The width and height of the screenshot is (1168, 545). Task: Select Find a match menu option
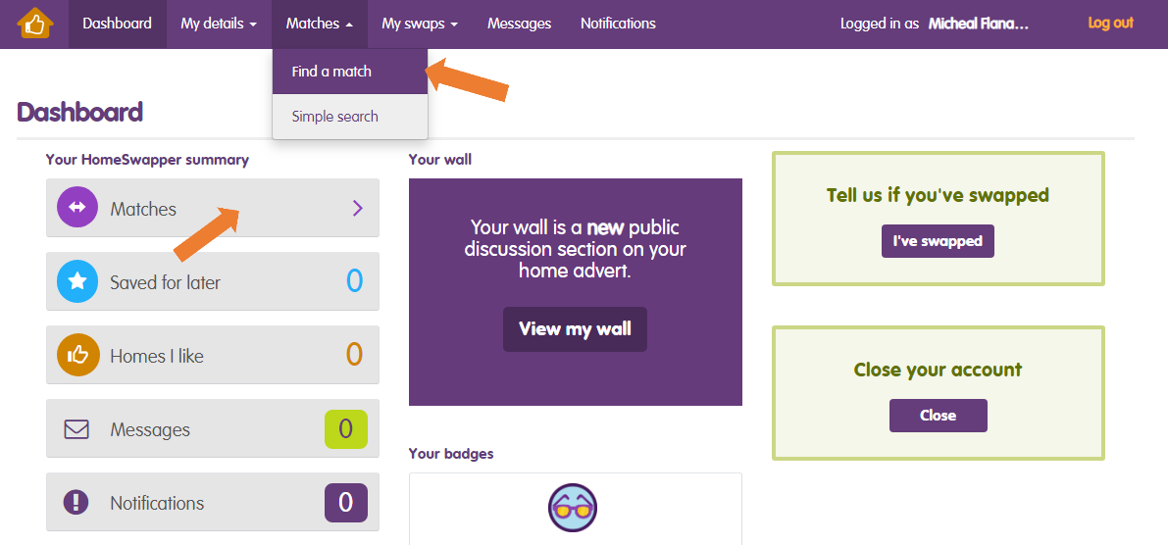click(331, 72)
